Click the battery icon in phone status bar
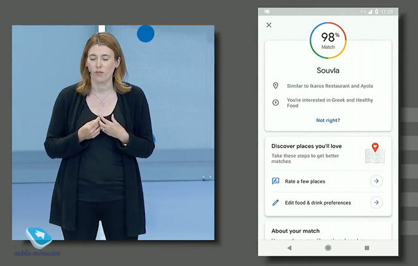The height and width of the screenshot is (266, 418). point(376,12)
